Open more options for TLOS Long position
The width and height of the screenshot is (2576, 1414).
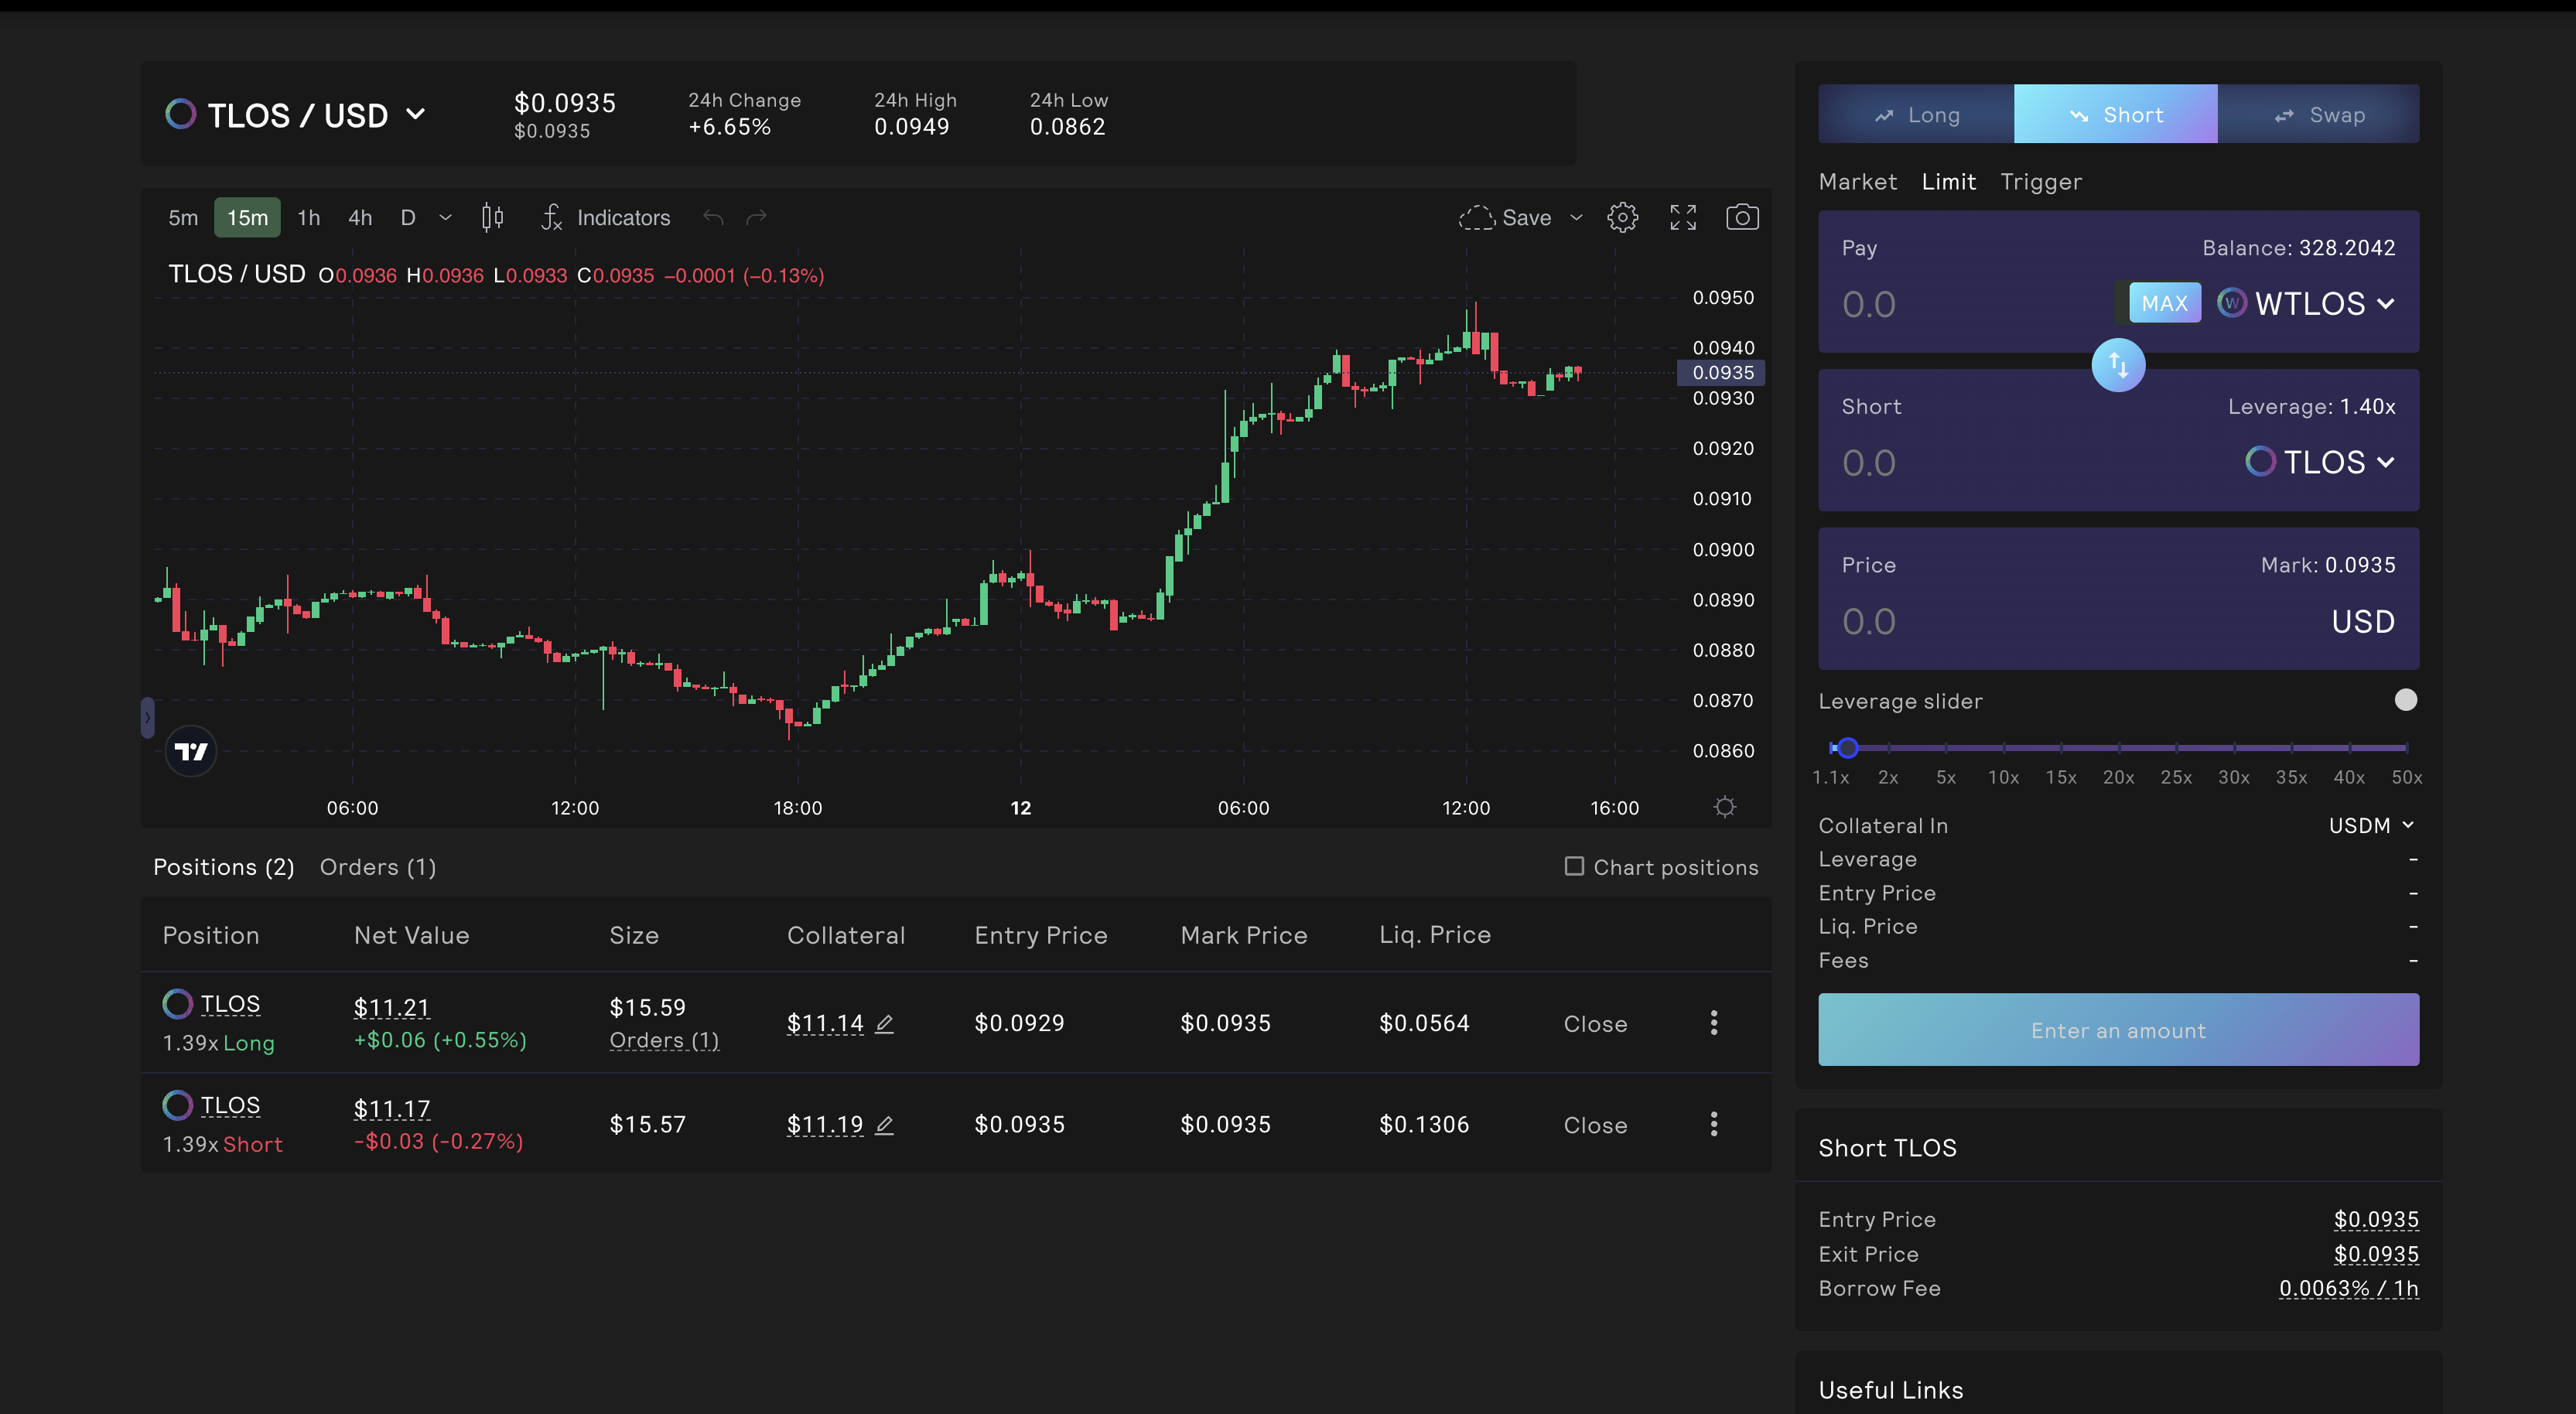1714,1022
